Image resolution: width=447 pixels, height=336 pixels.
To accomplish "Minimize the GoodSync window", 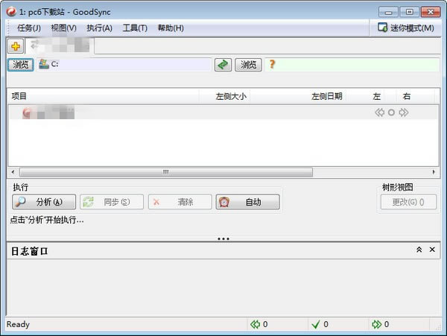I will pyautogui.click(x=388, y=12).
